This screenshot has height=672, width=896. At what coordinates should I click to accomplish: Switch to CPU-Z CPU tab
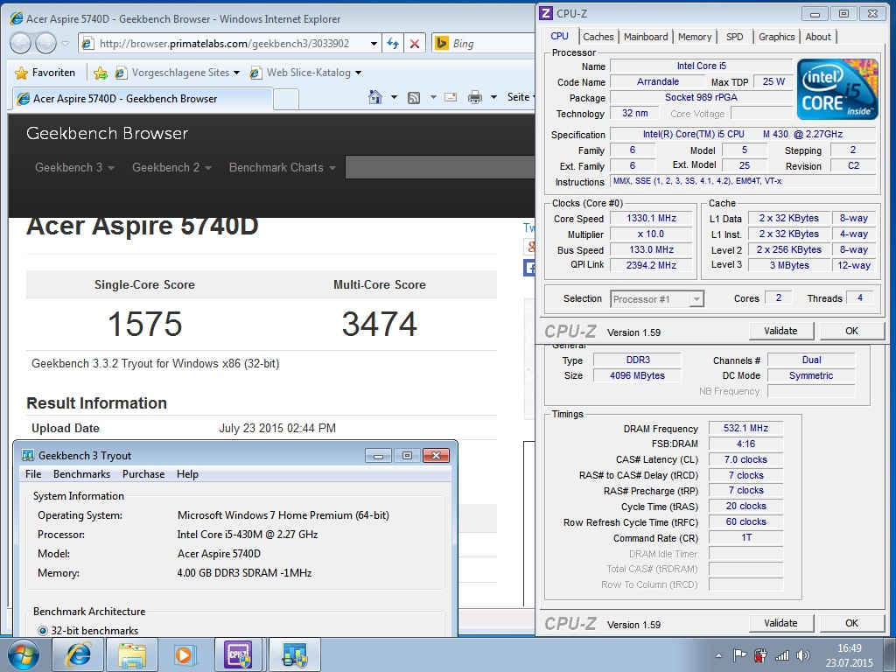coord(559,36)
